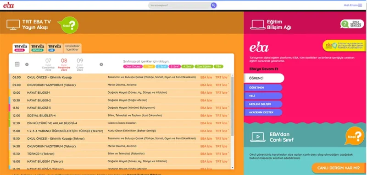This screenshot has height=175, width=367.
Task: Click the search magnifier button
Action: 213,5
